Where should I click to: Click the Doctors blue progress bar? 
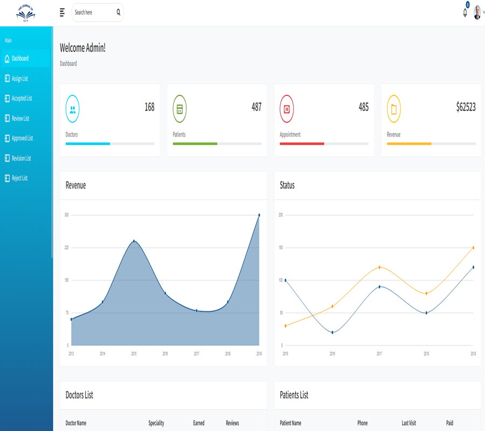tap(88, 144)
